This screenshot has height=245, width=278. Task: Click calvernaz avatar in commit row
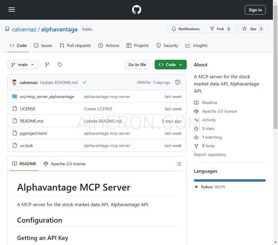point(14,82)
